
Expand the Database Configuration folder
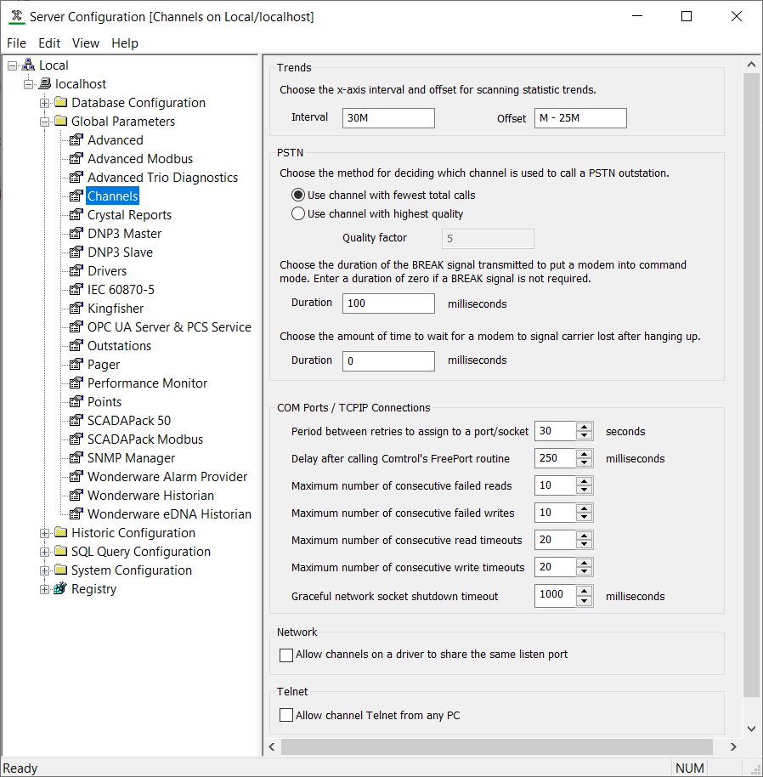[43, 102]
